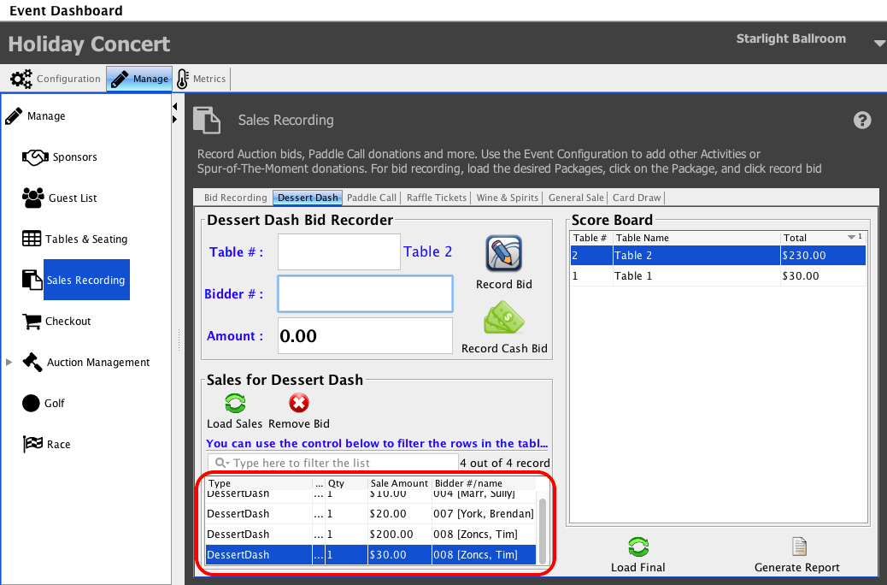The image size is (887, 585).
Task: Open the Starlight Ballroom dropdown arrow
Action: coord(878,43)
